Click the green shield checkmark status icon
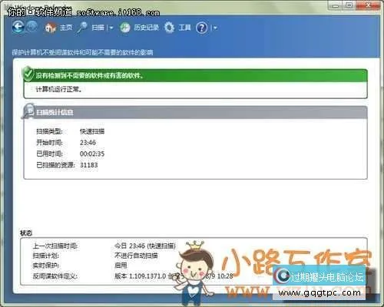The width and height of the screenshot is (384, 307). click(x=28, y=74)
